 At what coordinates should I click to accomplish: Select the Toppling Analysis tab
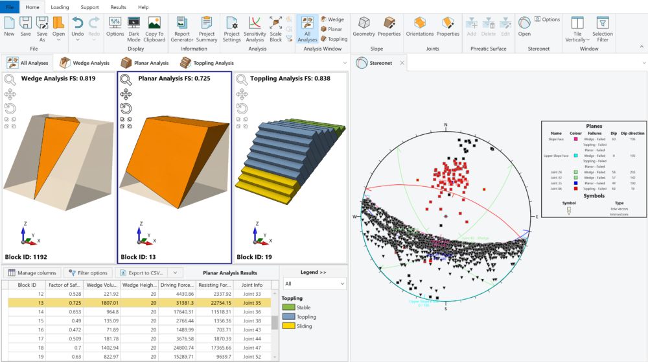tap(207, 63)
